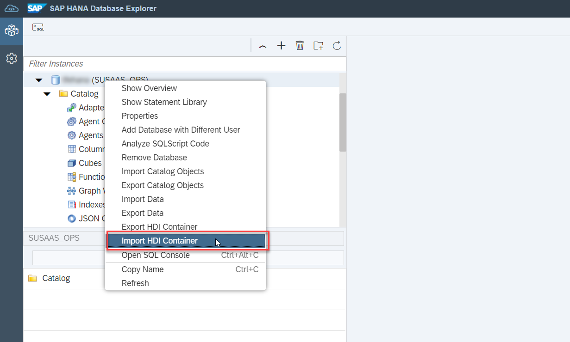Select Export Data menu entry
The image size is (570, 342).
click(186, 213)
